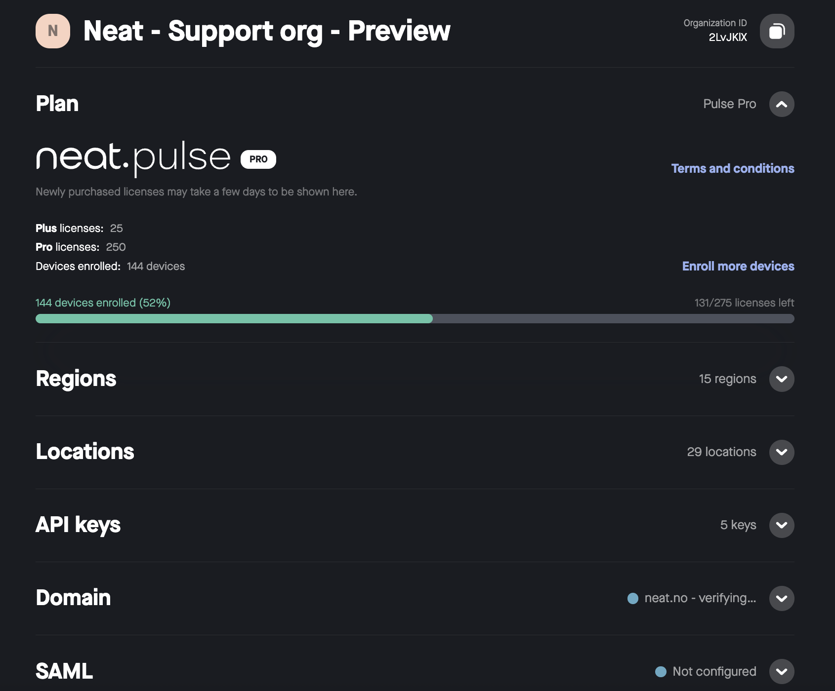The width and height of the screenshot is (835, 691).
Task: Collapse the Plan section chevron
Action: point(782,104)
